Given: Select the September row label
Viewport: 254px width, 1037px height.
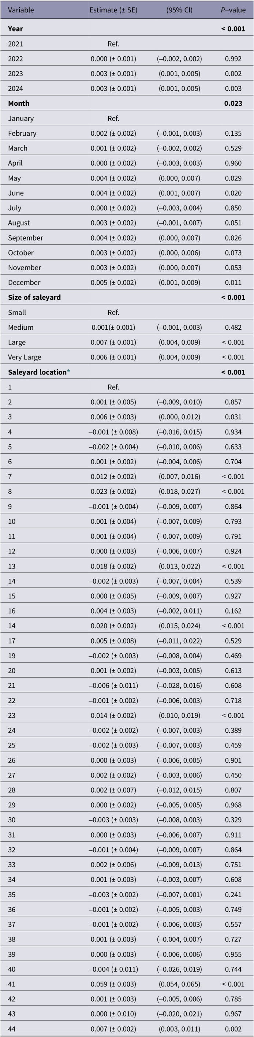Looking at the screenshot, I should tap(25, 238).
